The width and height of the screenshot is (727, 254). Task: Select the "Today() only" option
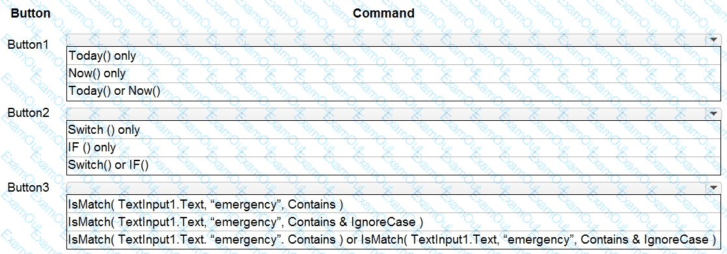(x=394, y=56)
